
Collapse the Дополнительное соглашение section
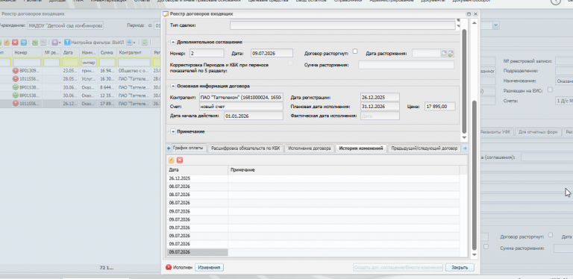coord(173,42)
